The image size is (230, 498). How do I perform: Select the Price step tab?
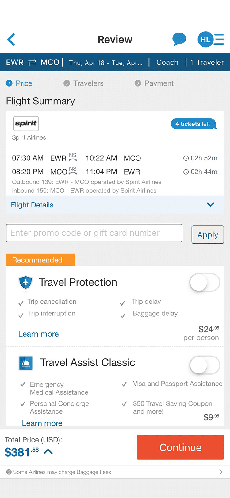[x=19, y=83]
